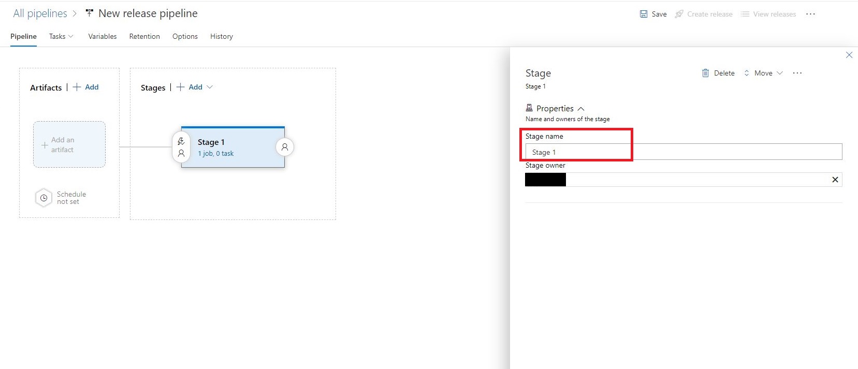Click the Properties section icon
Viewport: 858px width, 369px height.
pos(529,108)
